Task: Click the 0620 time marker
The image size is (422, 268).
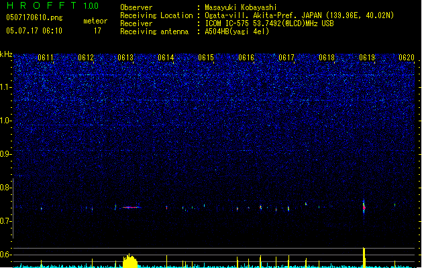Action: click(x=407, y=58)
